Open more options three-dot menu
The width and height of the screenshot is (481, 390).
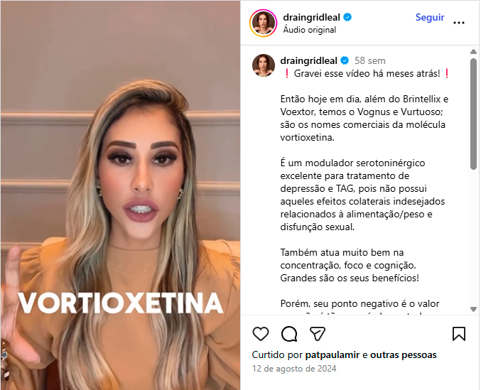tap(458, 23)
